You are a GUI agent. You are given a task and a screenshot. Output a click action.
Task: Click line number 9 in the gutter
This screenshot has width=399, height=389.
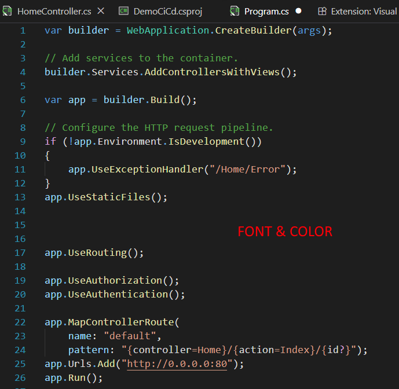click(23, 142)
